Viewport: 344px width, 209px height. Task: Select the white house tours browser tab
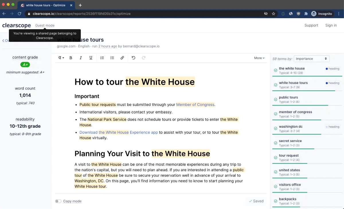coord(46,5)
